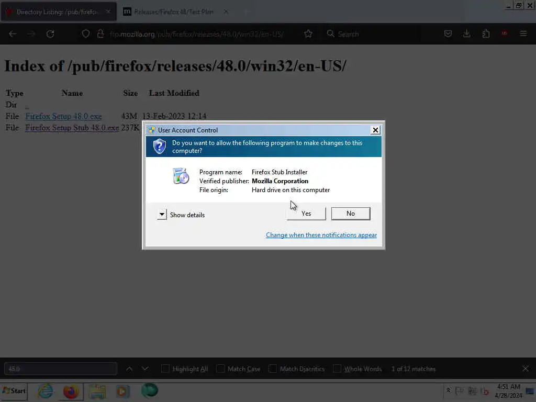Jump to next find match arrow
536x402 pixels.
pos(145,369)
